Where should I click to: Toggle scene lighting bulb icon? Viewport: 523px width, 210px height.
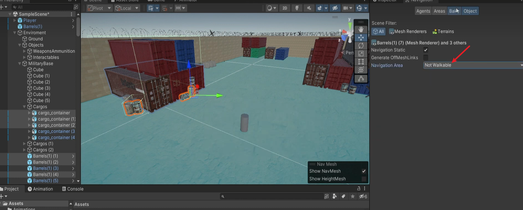click(x=297, y=8)
